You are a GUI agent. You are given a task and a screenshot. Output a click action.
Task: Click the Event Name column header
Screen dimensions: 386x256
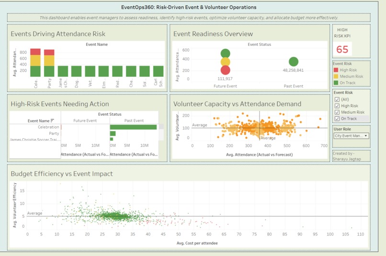[38, 121]
